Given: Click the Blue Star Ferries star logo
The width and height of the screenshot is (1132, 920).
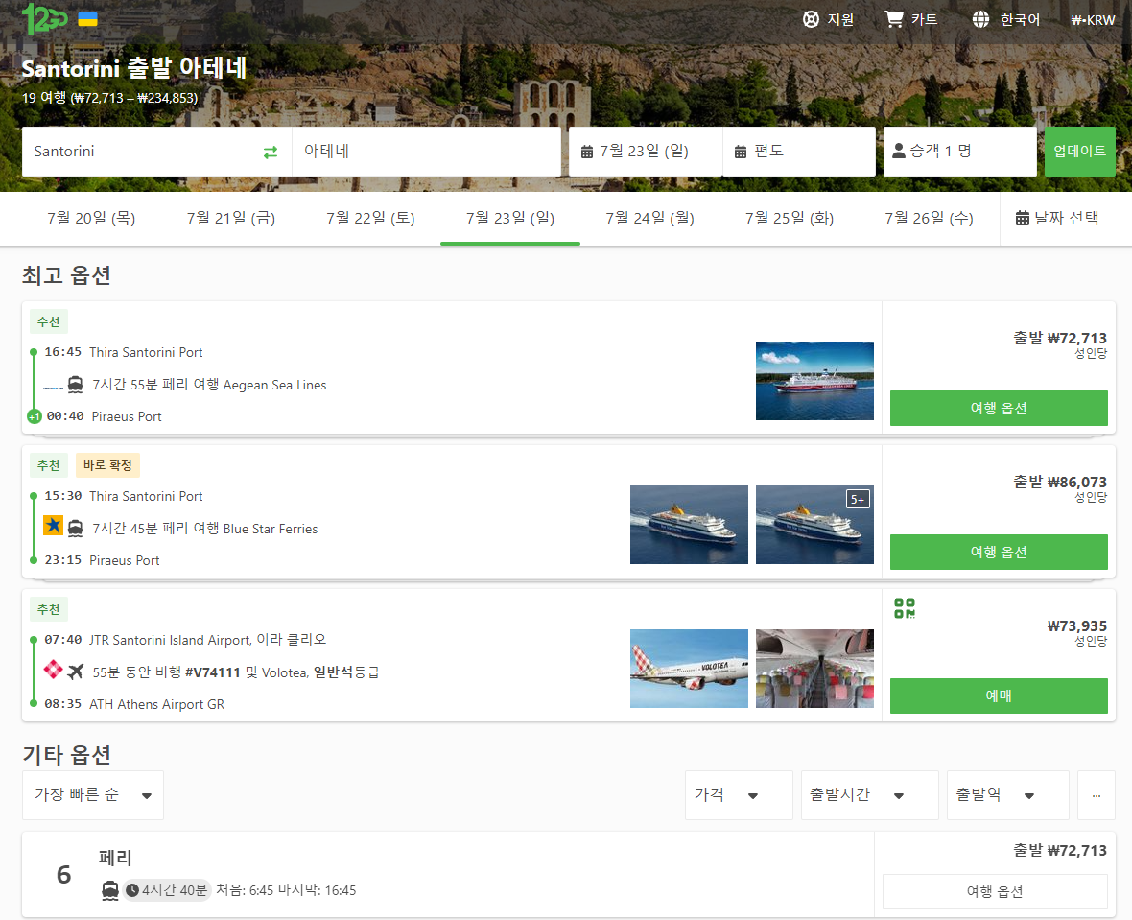Looking at the screenshot, I should pyautogui.click(x=54, y=525).
